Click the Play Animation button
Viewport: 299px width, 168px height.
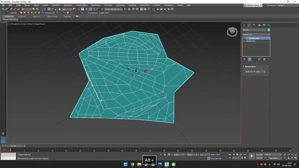pos(237,154)
